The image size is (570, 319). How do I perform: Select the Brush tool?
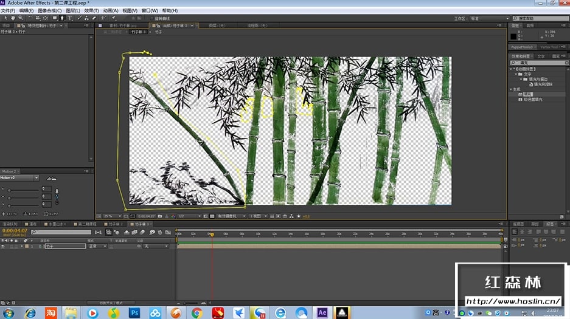point(79,18)
